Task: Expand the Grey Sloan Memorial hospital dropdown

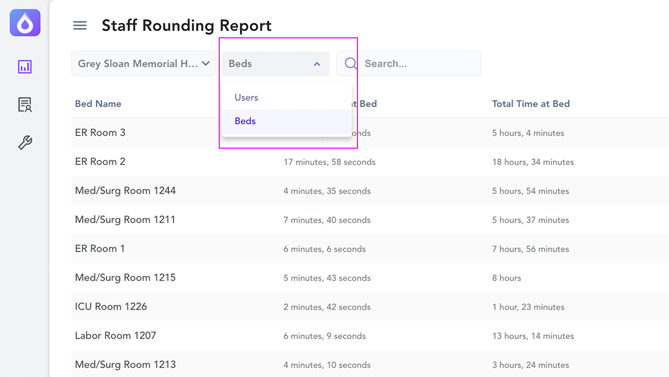Action: coord(144,64)
